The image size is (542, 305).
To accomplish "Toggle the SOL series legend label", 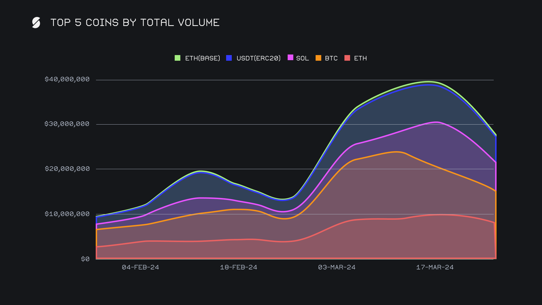I will coord(302,58).
